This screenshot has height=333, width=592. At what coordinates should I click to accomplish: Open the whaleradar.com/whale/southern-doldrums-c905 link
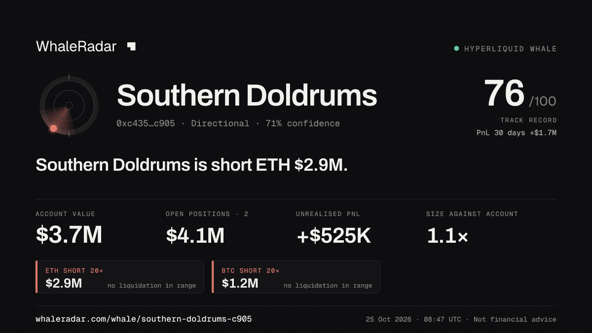tap(144, 319)
